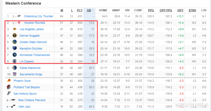The height and width of the screenshot is (111, 211).
Task: Click the Phoenix Suns logo
Action: pyautogui.click(x=9, y=80)
